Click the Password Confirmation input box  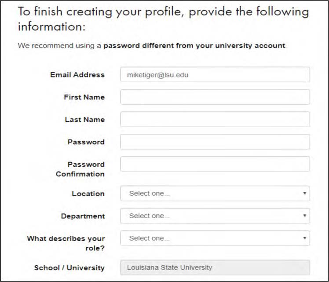(215, 164)
